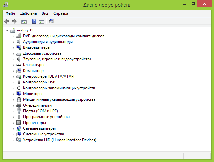Click the Back arrow in the toolbar
The height and width of the screenshot is (162, 214).
pos(7,21)
